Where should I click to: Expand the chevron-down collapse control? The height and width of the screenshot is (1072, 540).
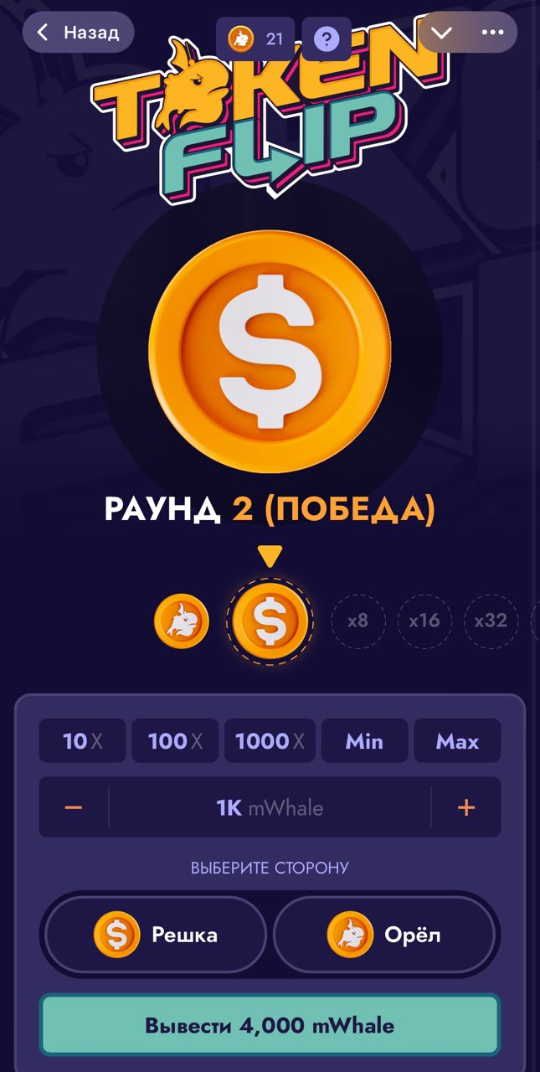pyautogui.click(x=441, y=32)
